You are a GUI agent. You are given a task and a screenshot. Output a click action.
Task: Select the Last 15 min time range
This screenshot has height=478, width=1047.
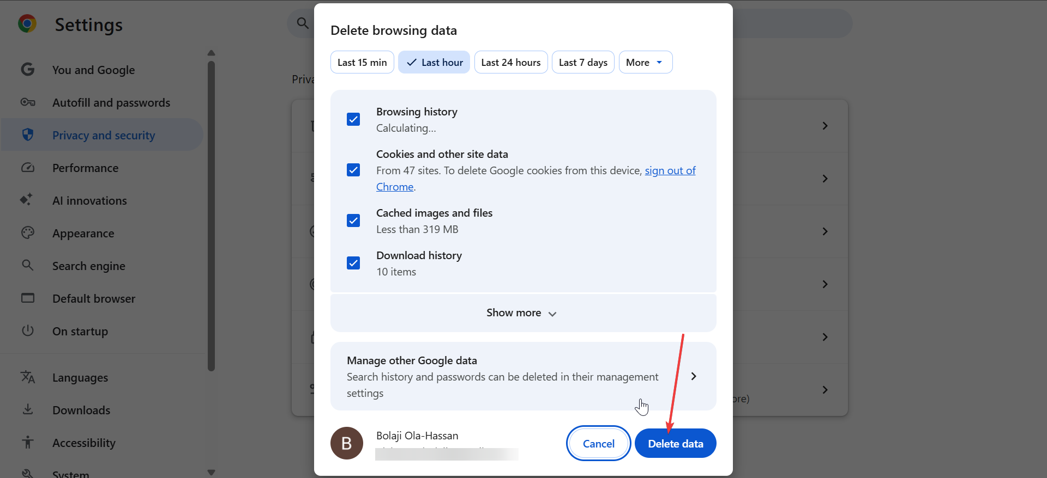(362, 62)
